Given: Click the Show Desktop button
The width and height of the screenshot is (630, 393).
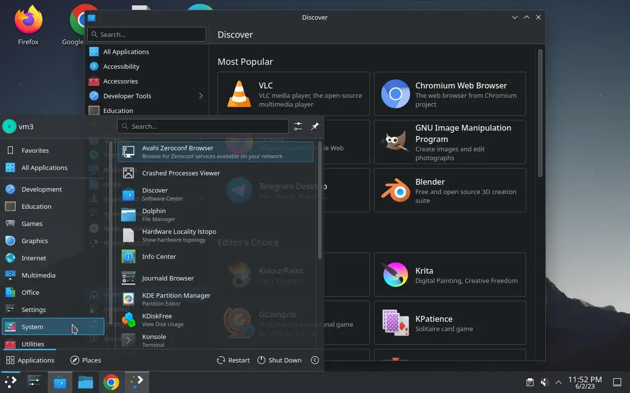Looking at the screenshot, I should pyautogui.click(x=617, y=382).
